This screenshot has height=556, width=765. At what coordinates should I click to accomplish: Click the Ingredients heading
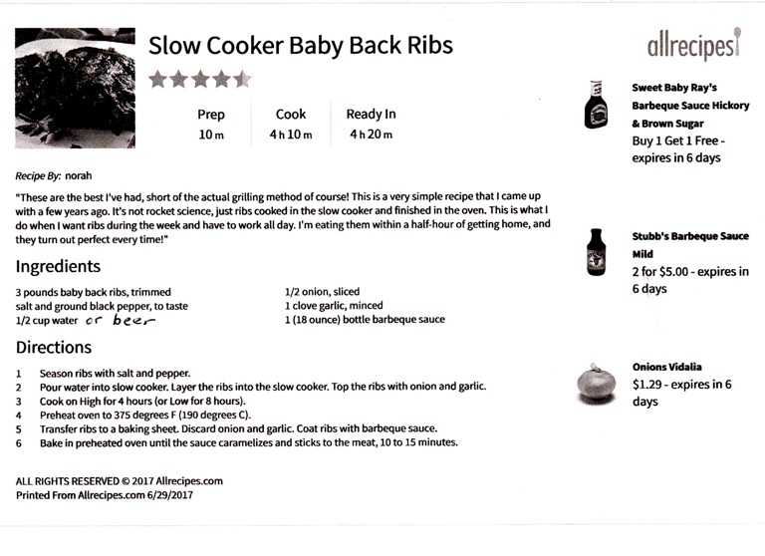tap(58, 266)
